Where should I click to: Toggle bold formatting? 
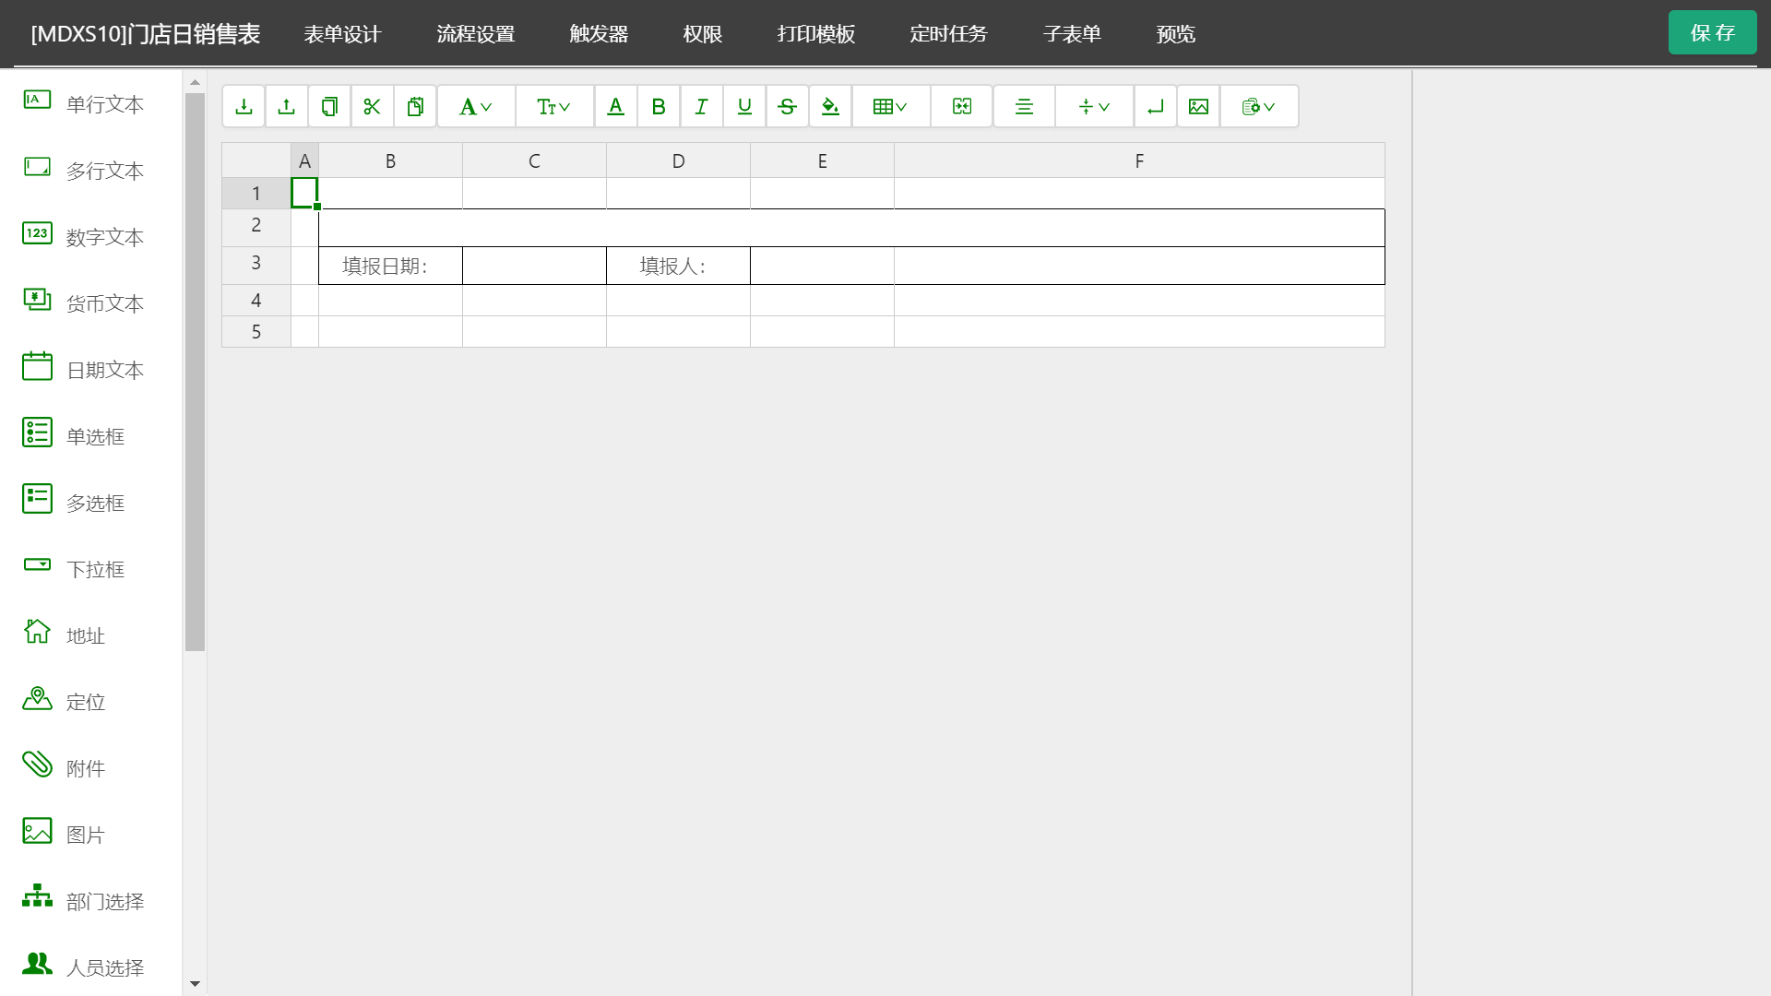pos(659,107)
